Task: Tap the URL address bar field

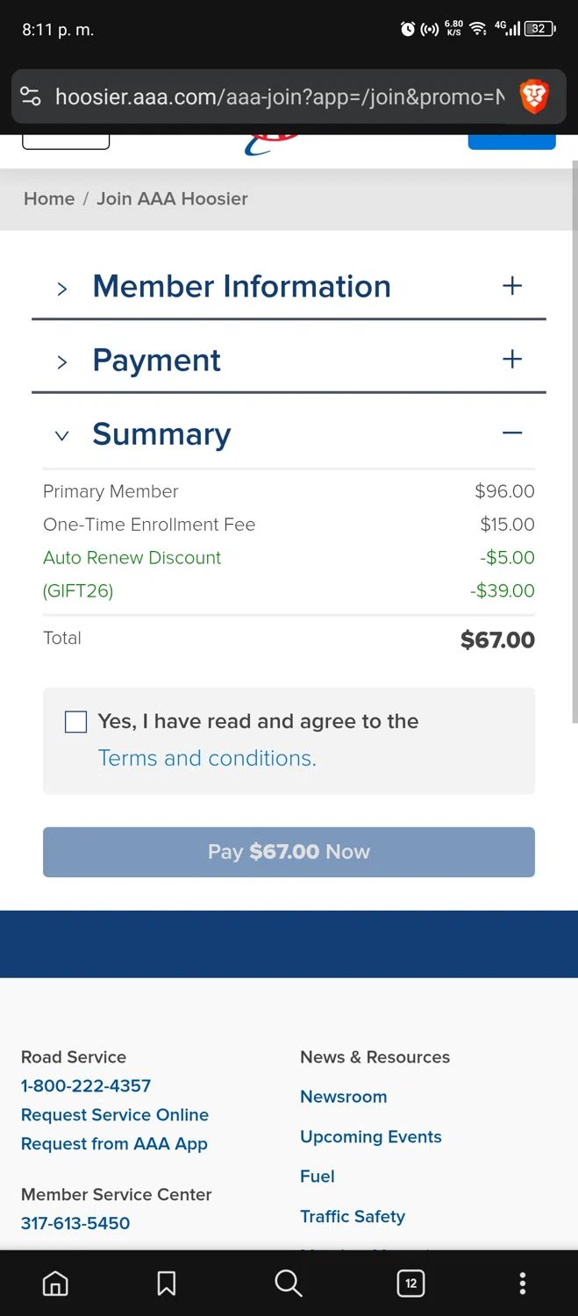Action: pyautogui.click(x=279, y=97)
